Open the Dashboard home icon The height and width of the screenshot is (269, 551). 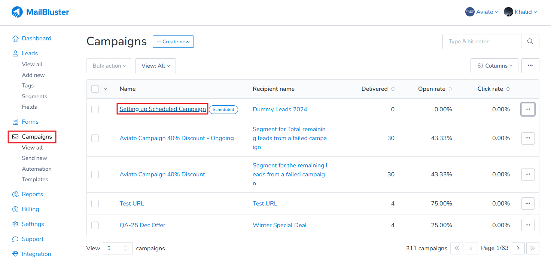[15, 38]
